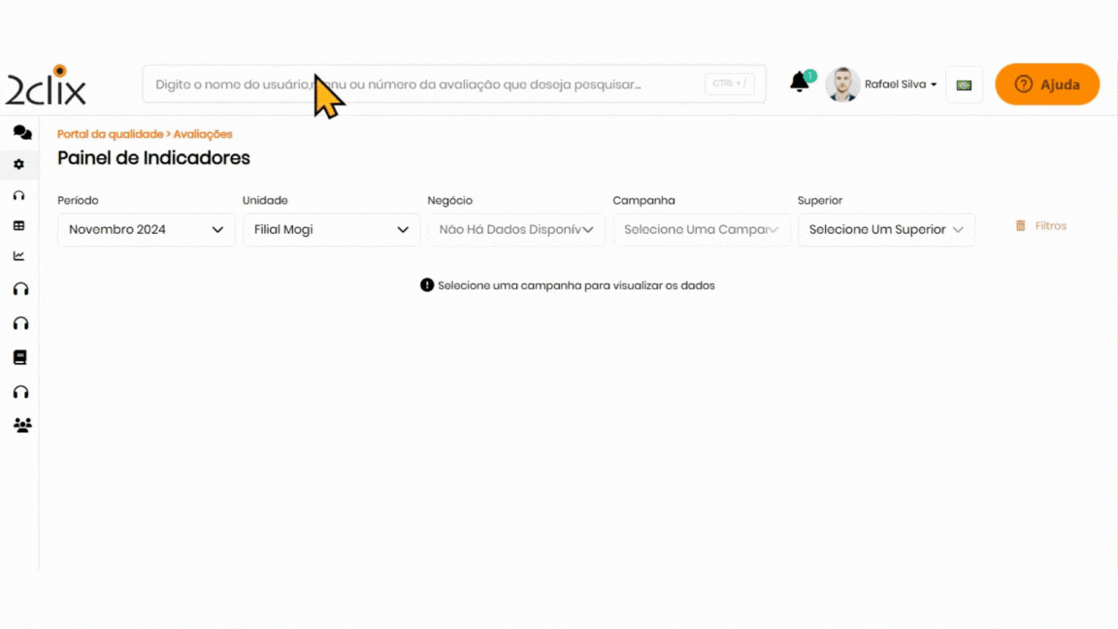Click the Filtros clear button
Screen dimensions: 1118x629
1040,226
